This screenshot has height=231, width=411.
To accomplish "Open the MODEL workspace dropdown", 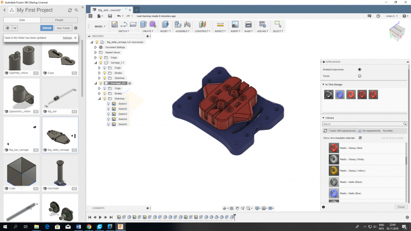I will point(101,26).
